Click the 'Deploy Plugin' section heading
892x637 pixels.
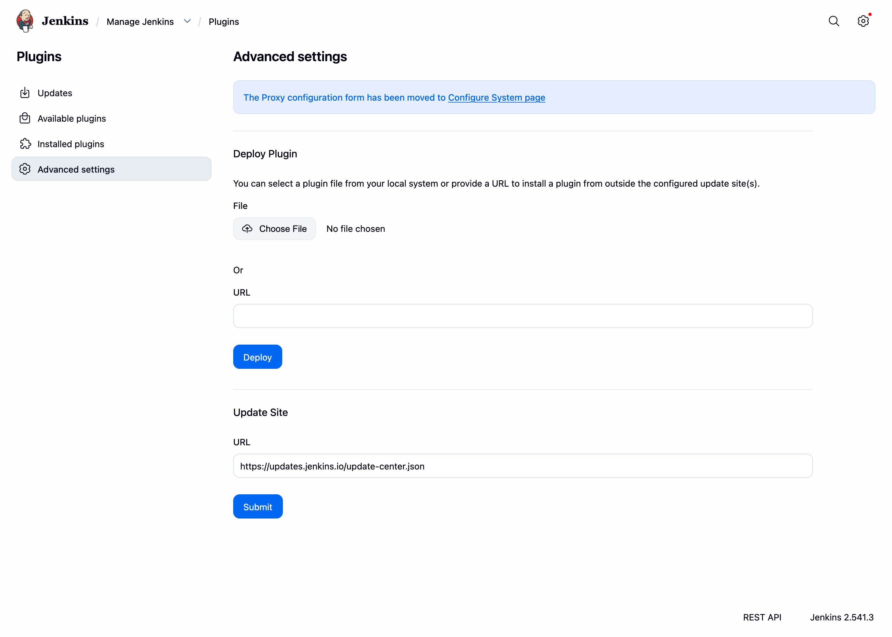265,154
